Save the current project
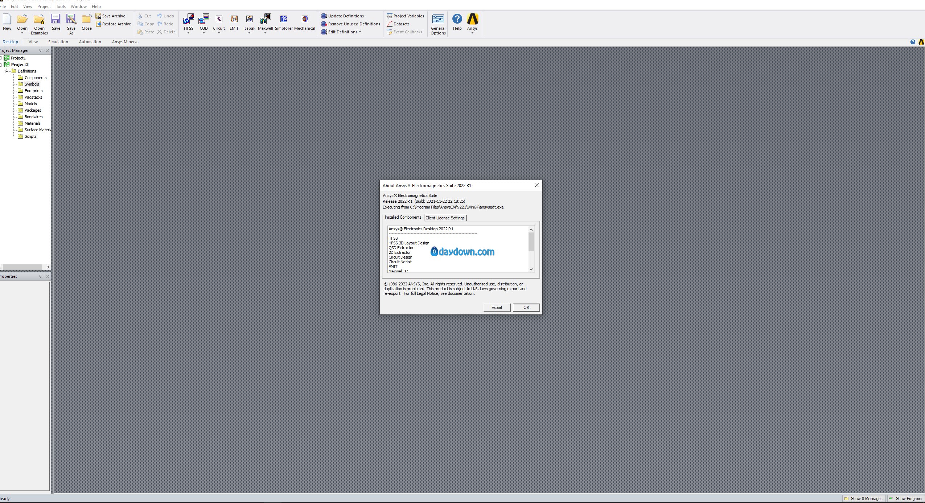 [56, 22]
